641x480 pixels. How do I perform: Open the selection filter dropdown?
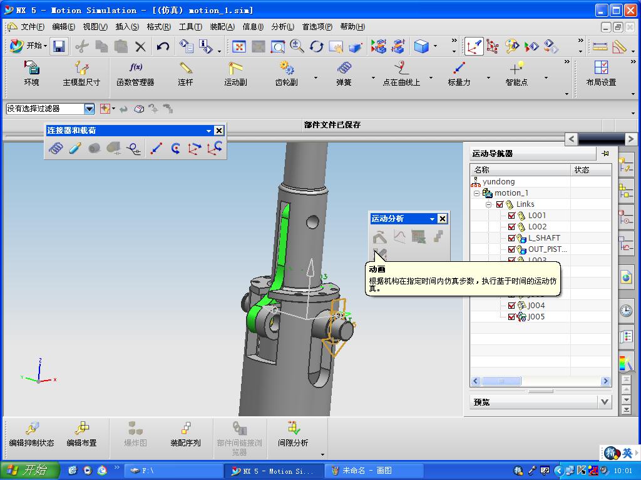90,109
